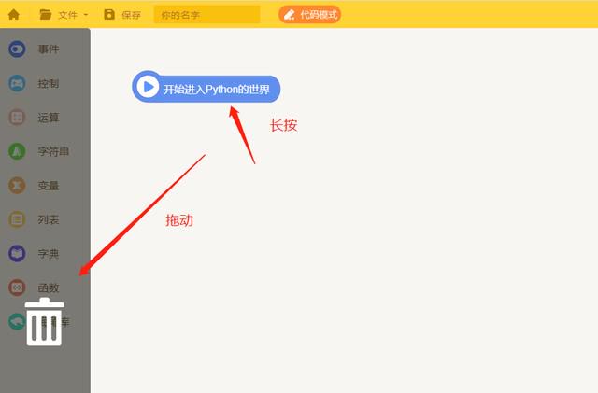Click the white trash can icon
This screenshot has height=393, width=598.
click(44, 322)
